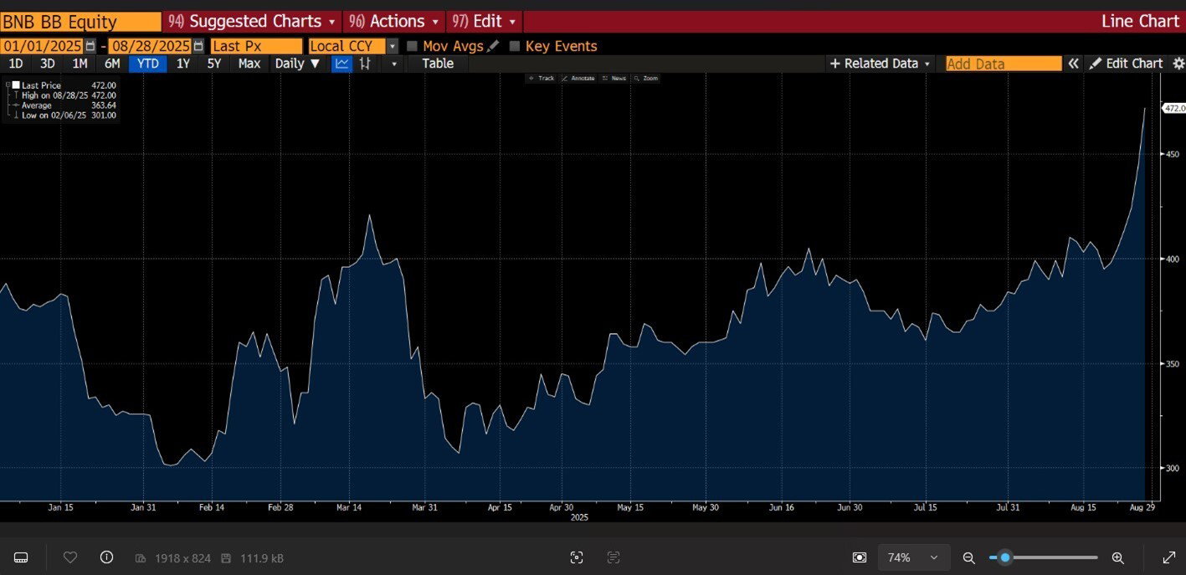Toggle the Last Price legend checkbox
Screen dimensions: 1186x575
15,85
